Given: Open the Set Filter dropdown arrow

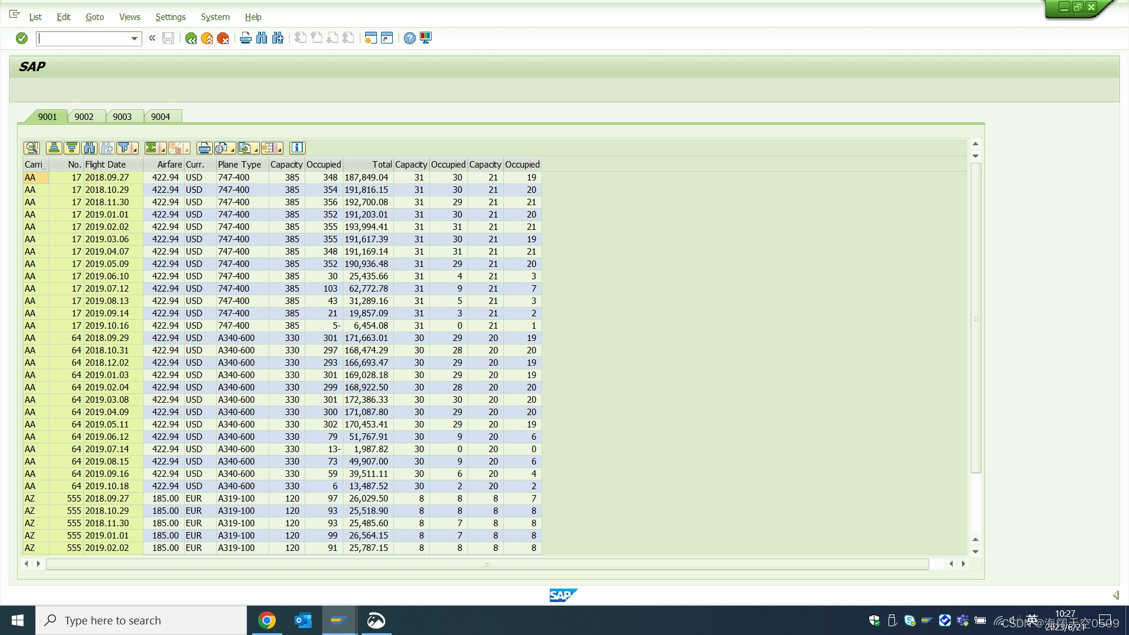Looking at the screenshot, I should (x=135, y=149).
